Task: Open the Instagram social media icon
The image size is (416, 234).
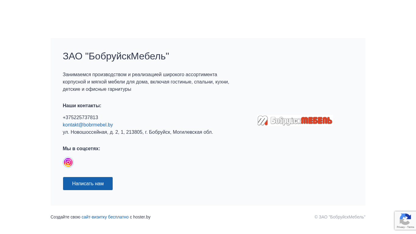Action: coord(68,162)
